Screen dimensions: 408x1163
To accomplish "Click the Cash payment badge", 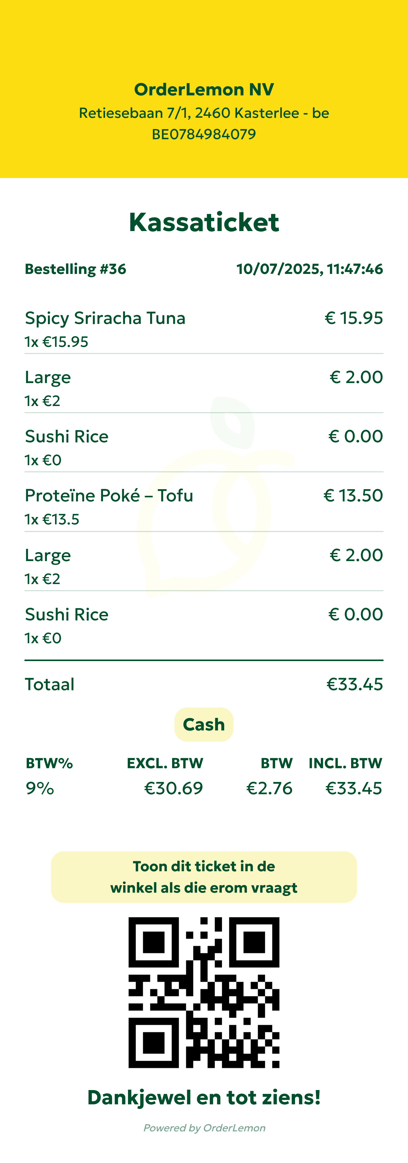I will [204, 725].
